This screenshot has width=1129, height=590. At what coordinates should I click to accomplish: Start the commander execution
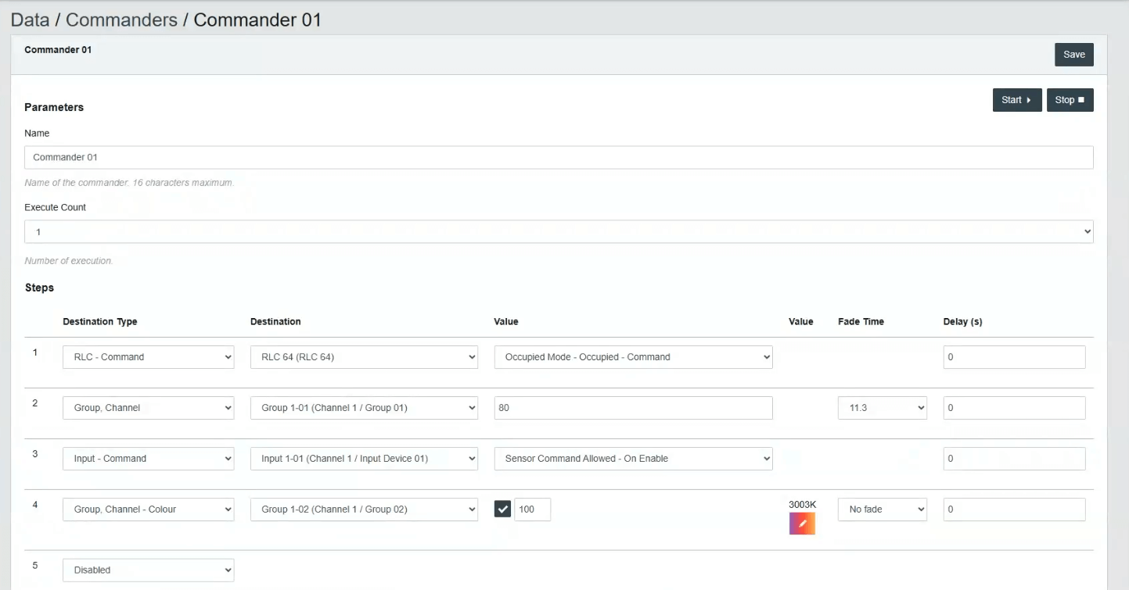(1017, 100)
